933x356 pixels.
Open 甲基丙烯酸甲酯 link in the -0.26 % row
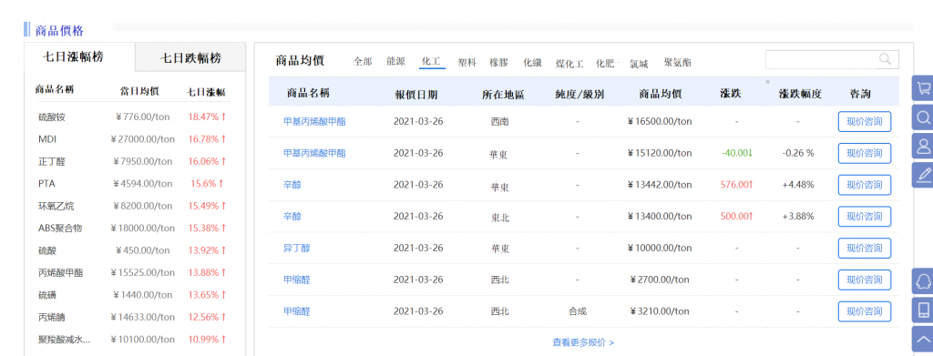pos(314,153)
